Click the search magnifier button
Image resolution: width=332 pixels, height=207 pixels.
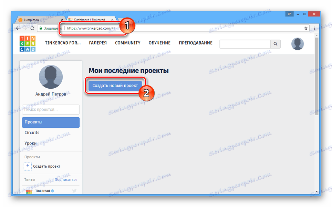(x=275, y=44)
